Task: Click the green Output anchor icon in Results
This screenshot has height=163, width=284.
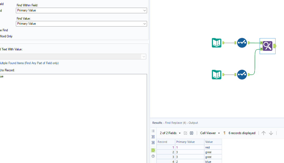Action: [153, 150]
